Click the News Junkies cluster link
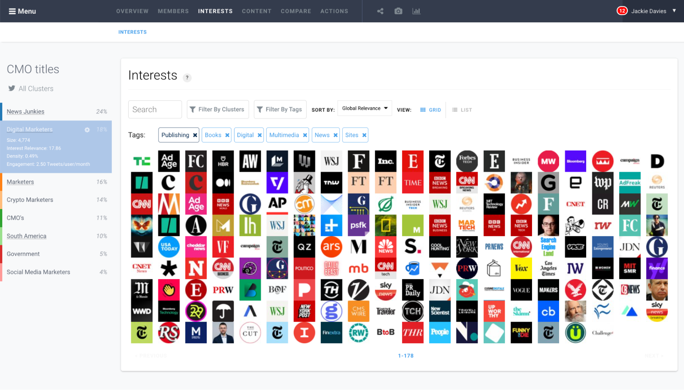Screen dimensions: 684x390 (x=25, y=111)
